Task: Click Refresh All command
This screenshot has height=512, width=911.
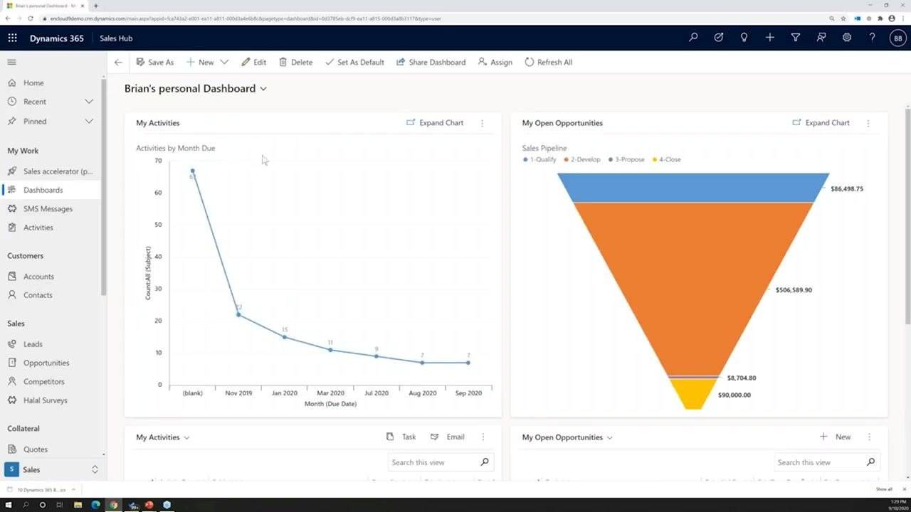Action: 548,62
